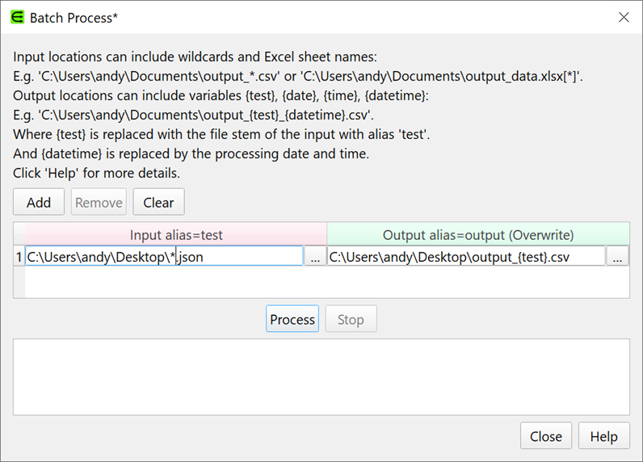Clear all batch rows
Image resolution: width=643 pixels, height=462 pixels.
(x=158, y=203)
